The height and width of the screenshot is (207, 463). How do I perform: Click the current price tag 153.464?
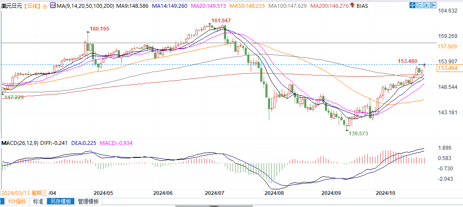click(447, 68)
